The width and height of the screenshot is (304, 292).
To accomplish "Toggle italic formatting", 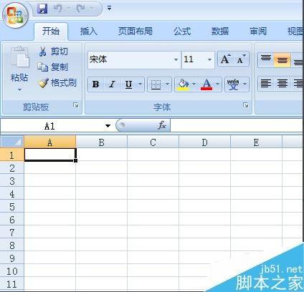I will 112,84.
